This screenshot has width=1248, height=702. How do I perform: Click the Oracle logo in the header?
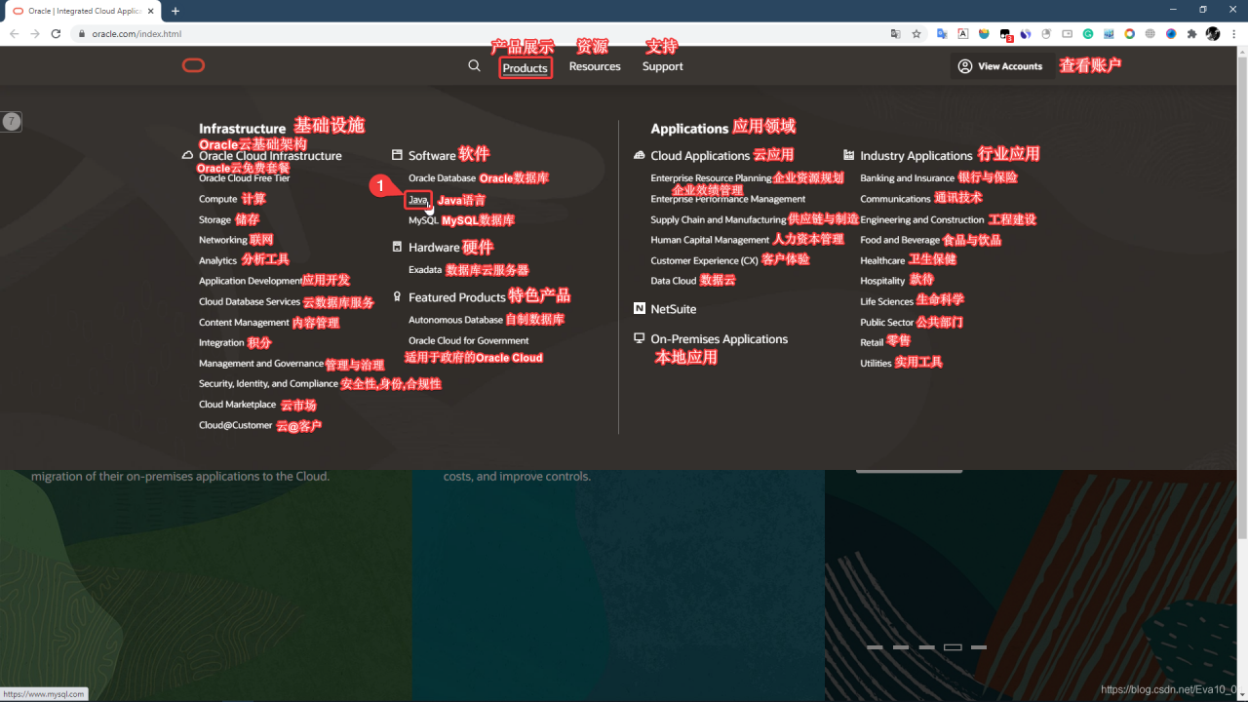193,66
